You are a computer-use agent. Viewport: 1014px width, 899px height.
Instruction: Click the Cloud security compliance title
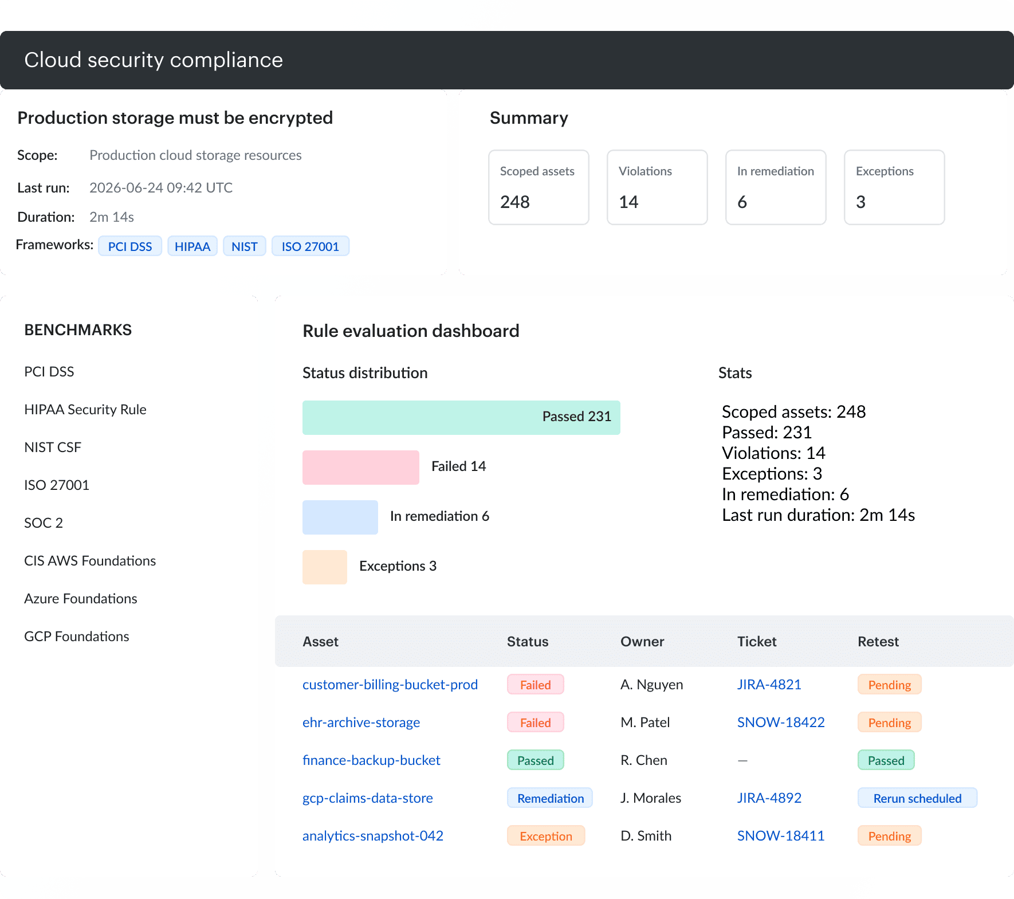pyautogui.click(x=154, y=60)
